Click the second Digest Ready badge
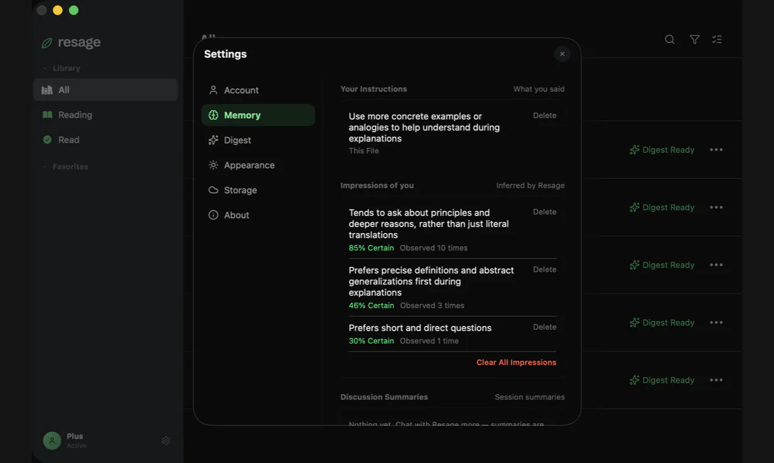 pos(662,208)
